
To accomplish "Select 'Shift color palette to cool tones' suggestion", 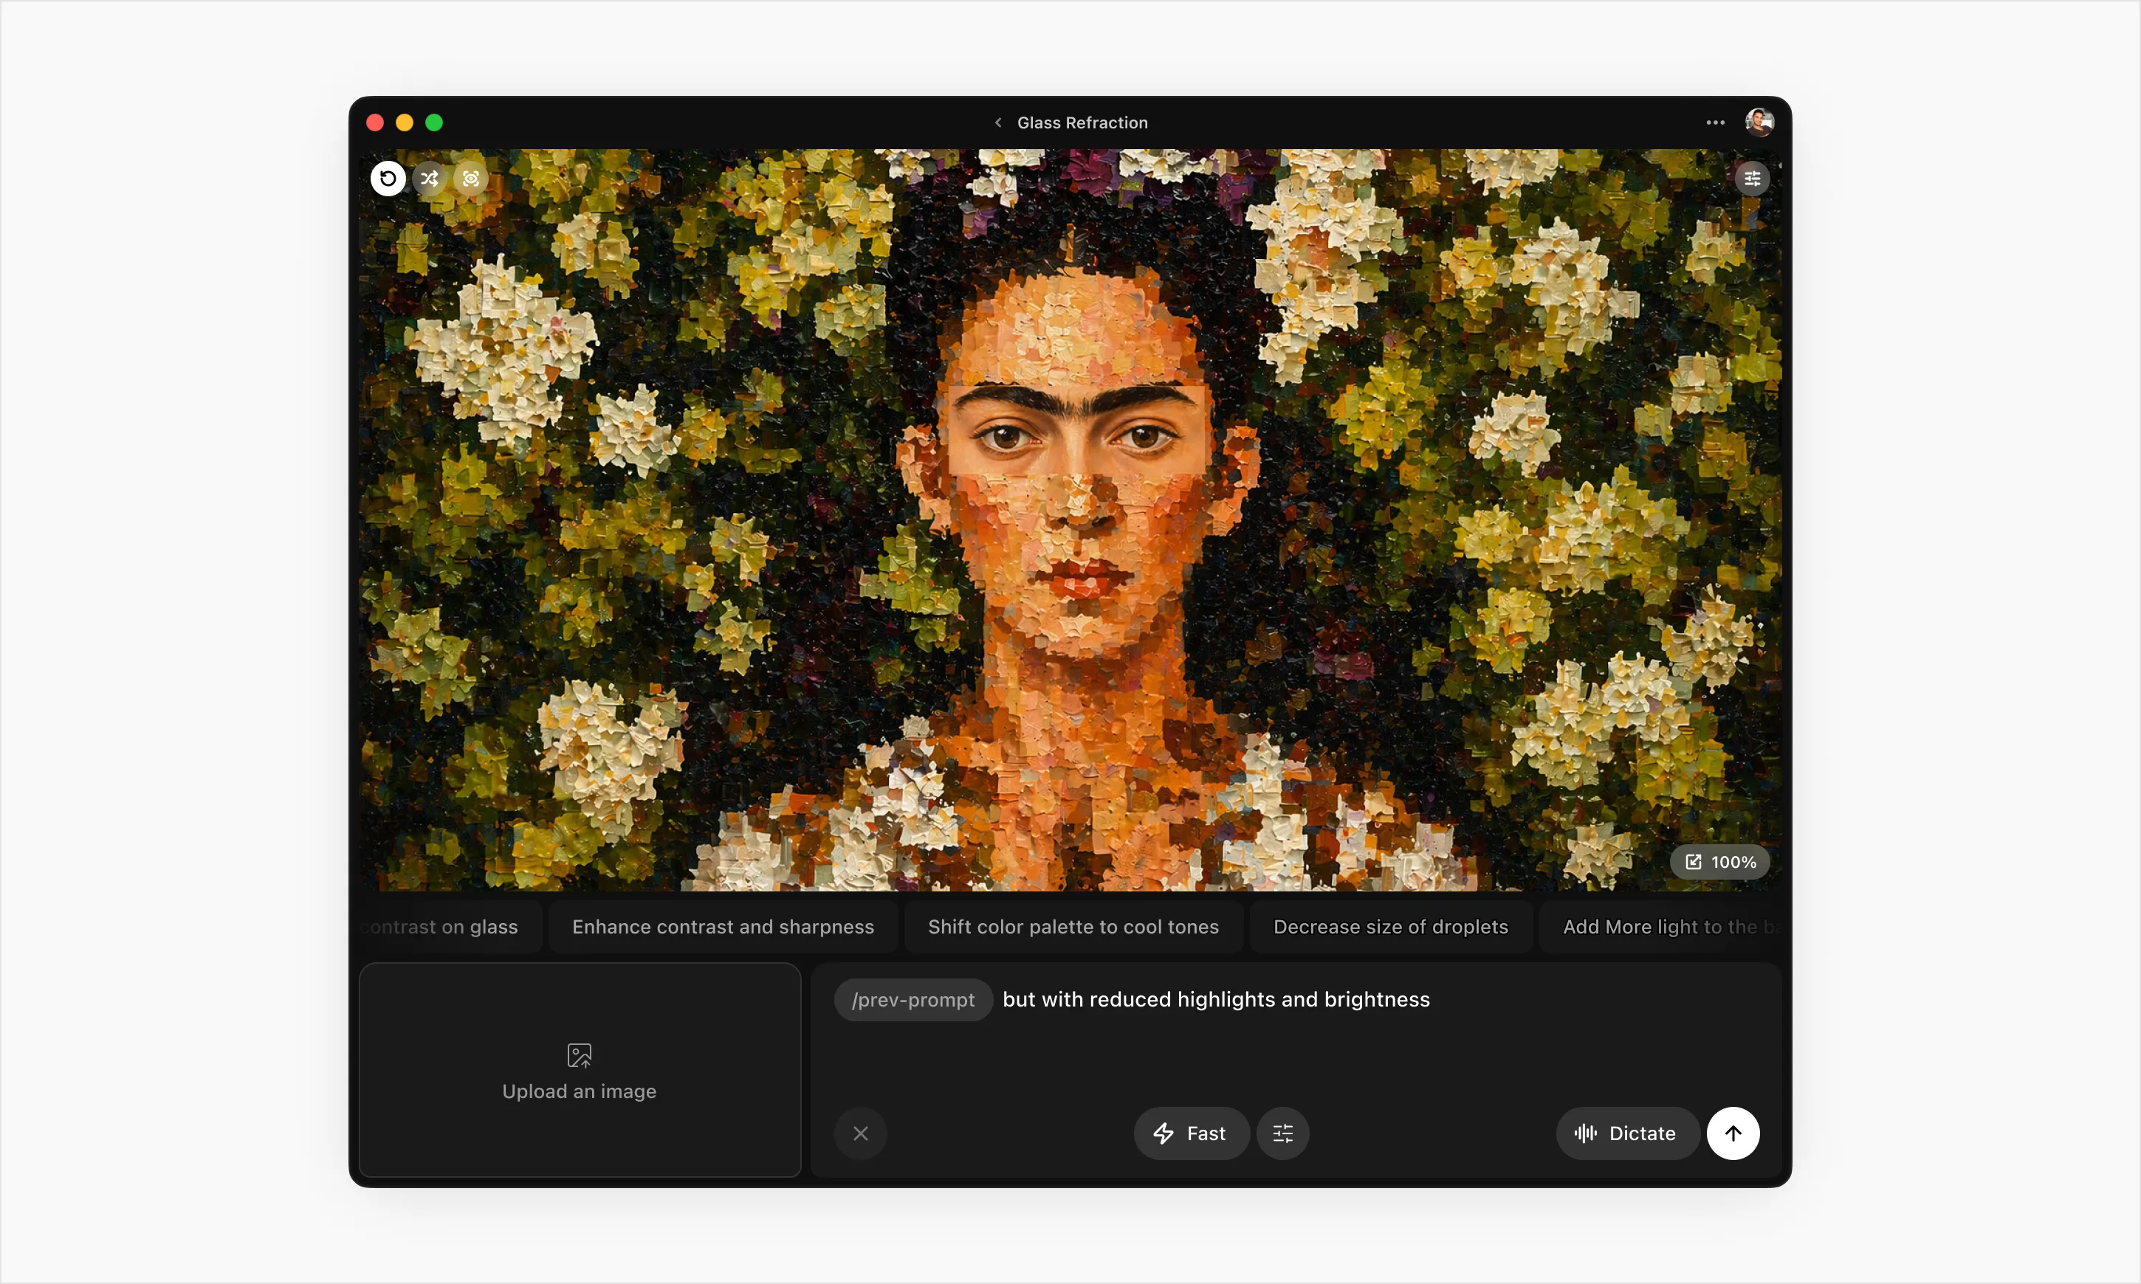I will click(x=1073, y=927).
